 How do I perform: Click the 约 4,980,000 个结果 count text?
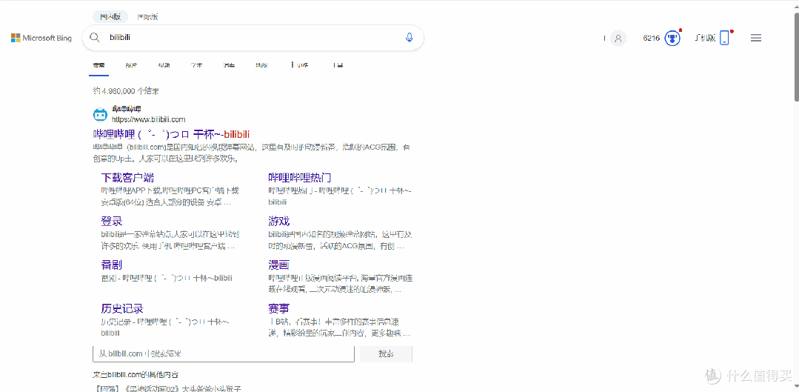point(126,91)
